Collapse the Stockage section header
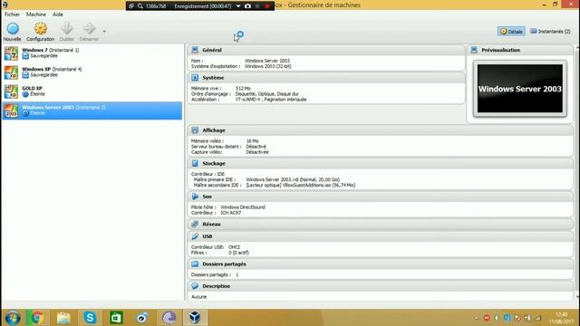Image resolution: width=580 pixels, height=326 pixels. click(381, 163)
